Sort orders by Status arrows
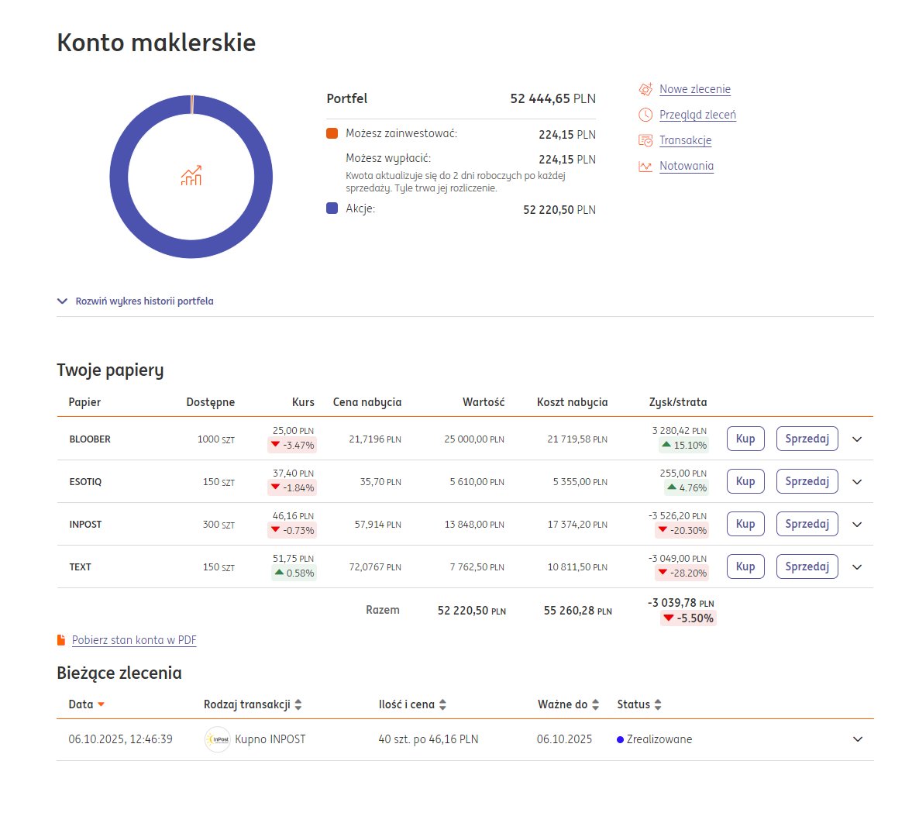This screenshot has height=823, width=919. click(658, 704)
